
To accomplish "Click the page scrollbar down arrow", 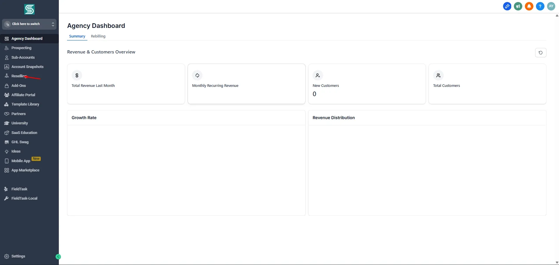I will pos(557,262).
